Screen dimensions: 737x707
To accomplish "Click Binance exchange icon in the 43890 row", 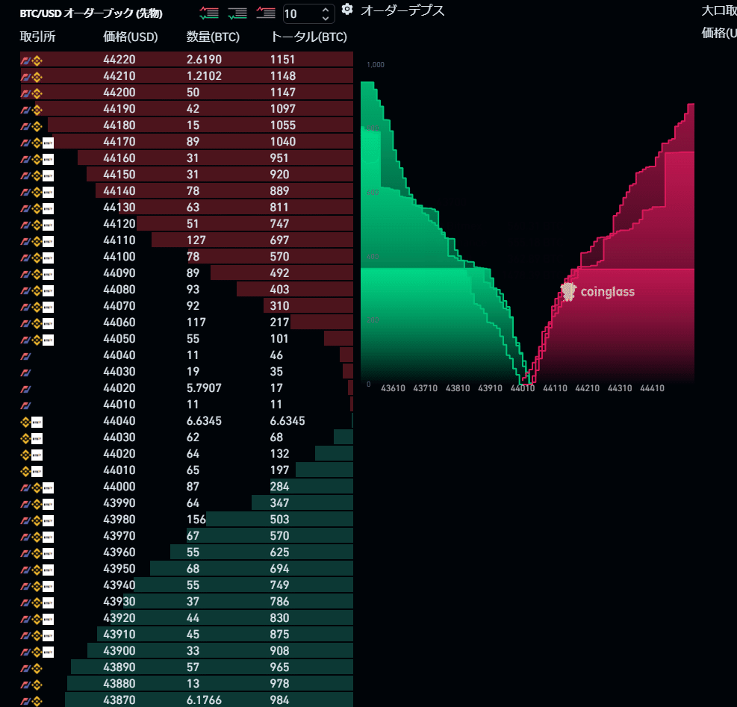I will [x=37, y=669].
